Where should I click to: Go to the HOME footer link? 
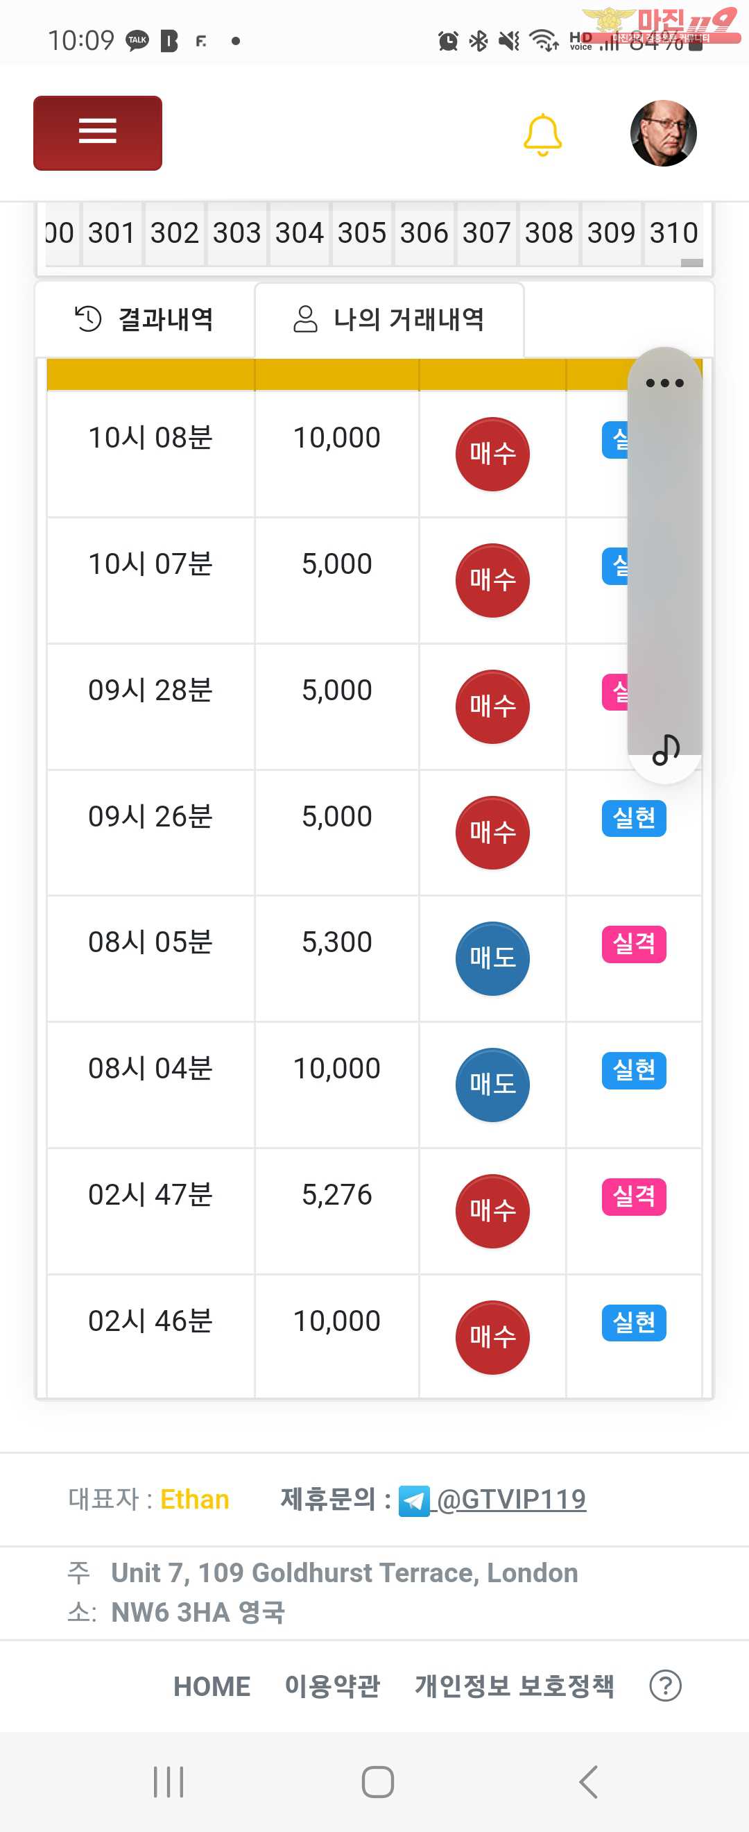(x=212, y=1686)
